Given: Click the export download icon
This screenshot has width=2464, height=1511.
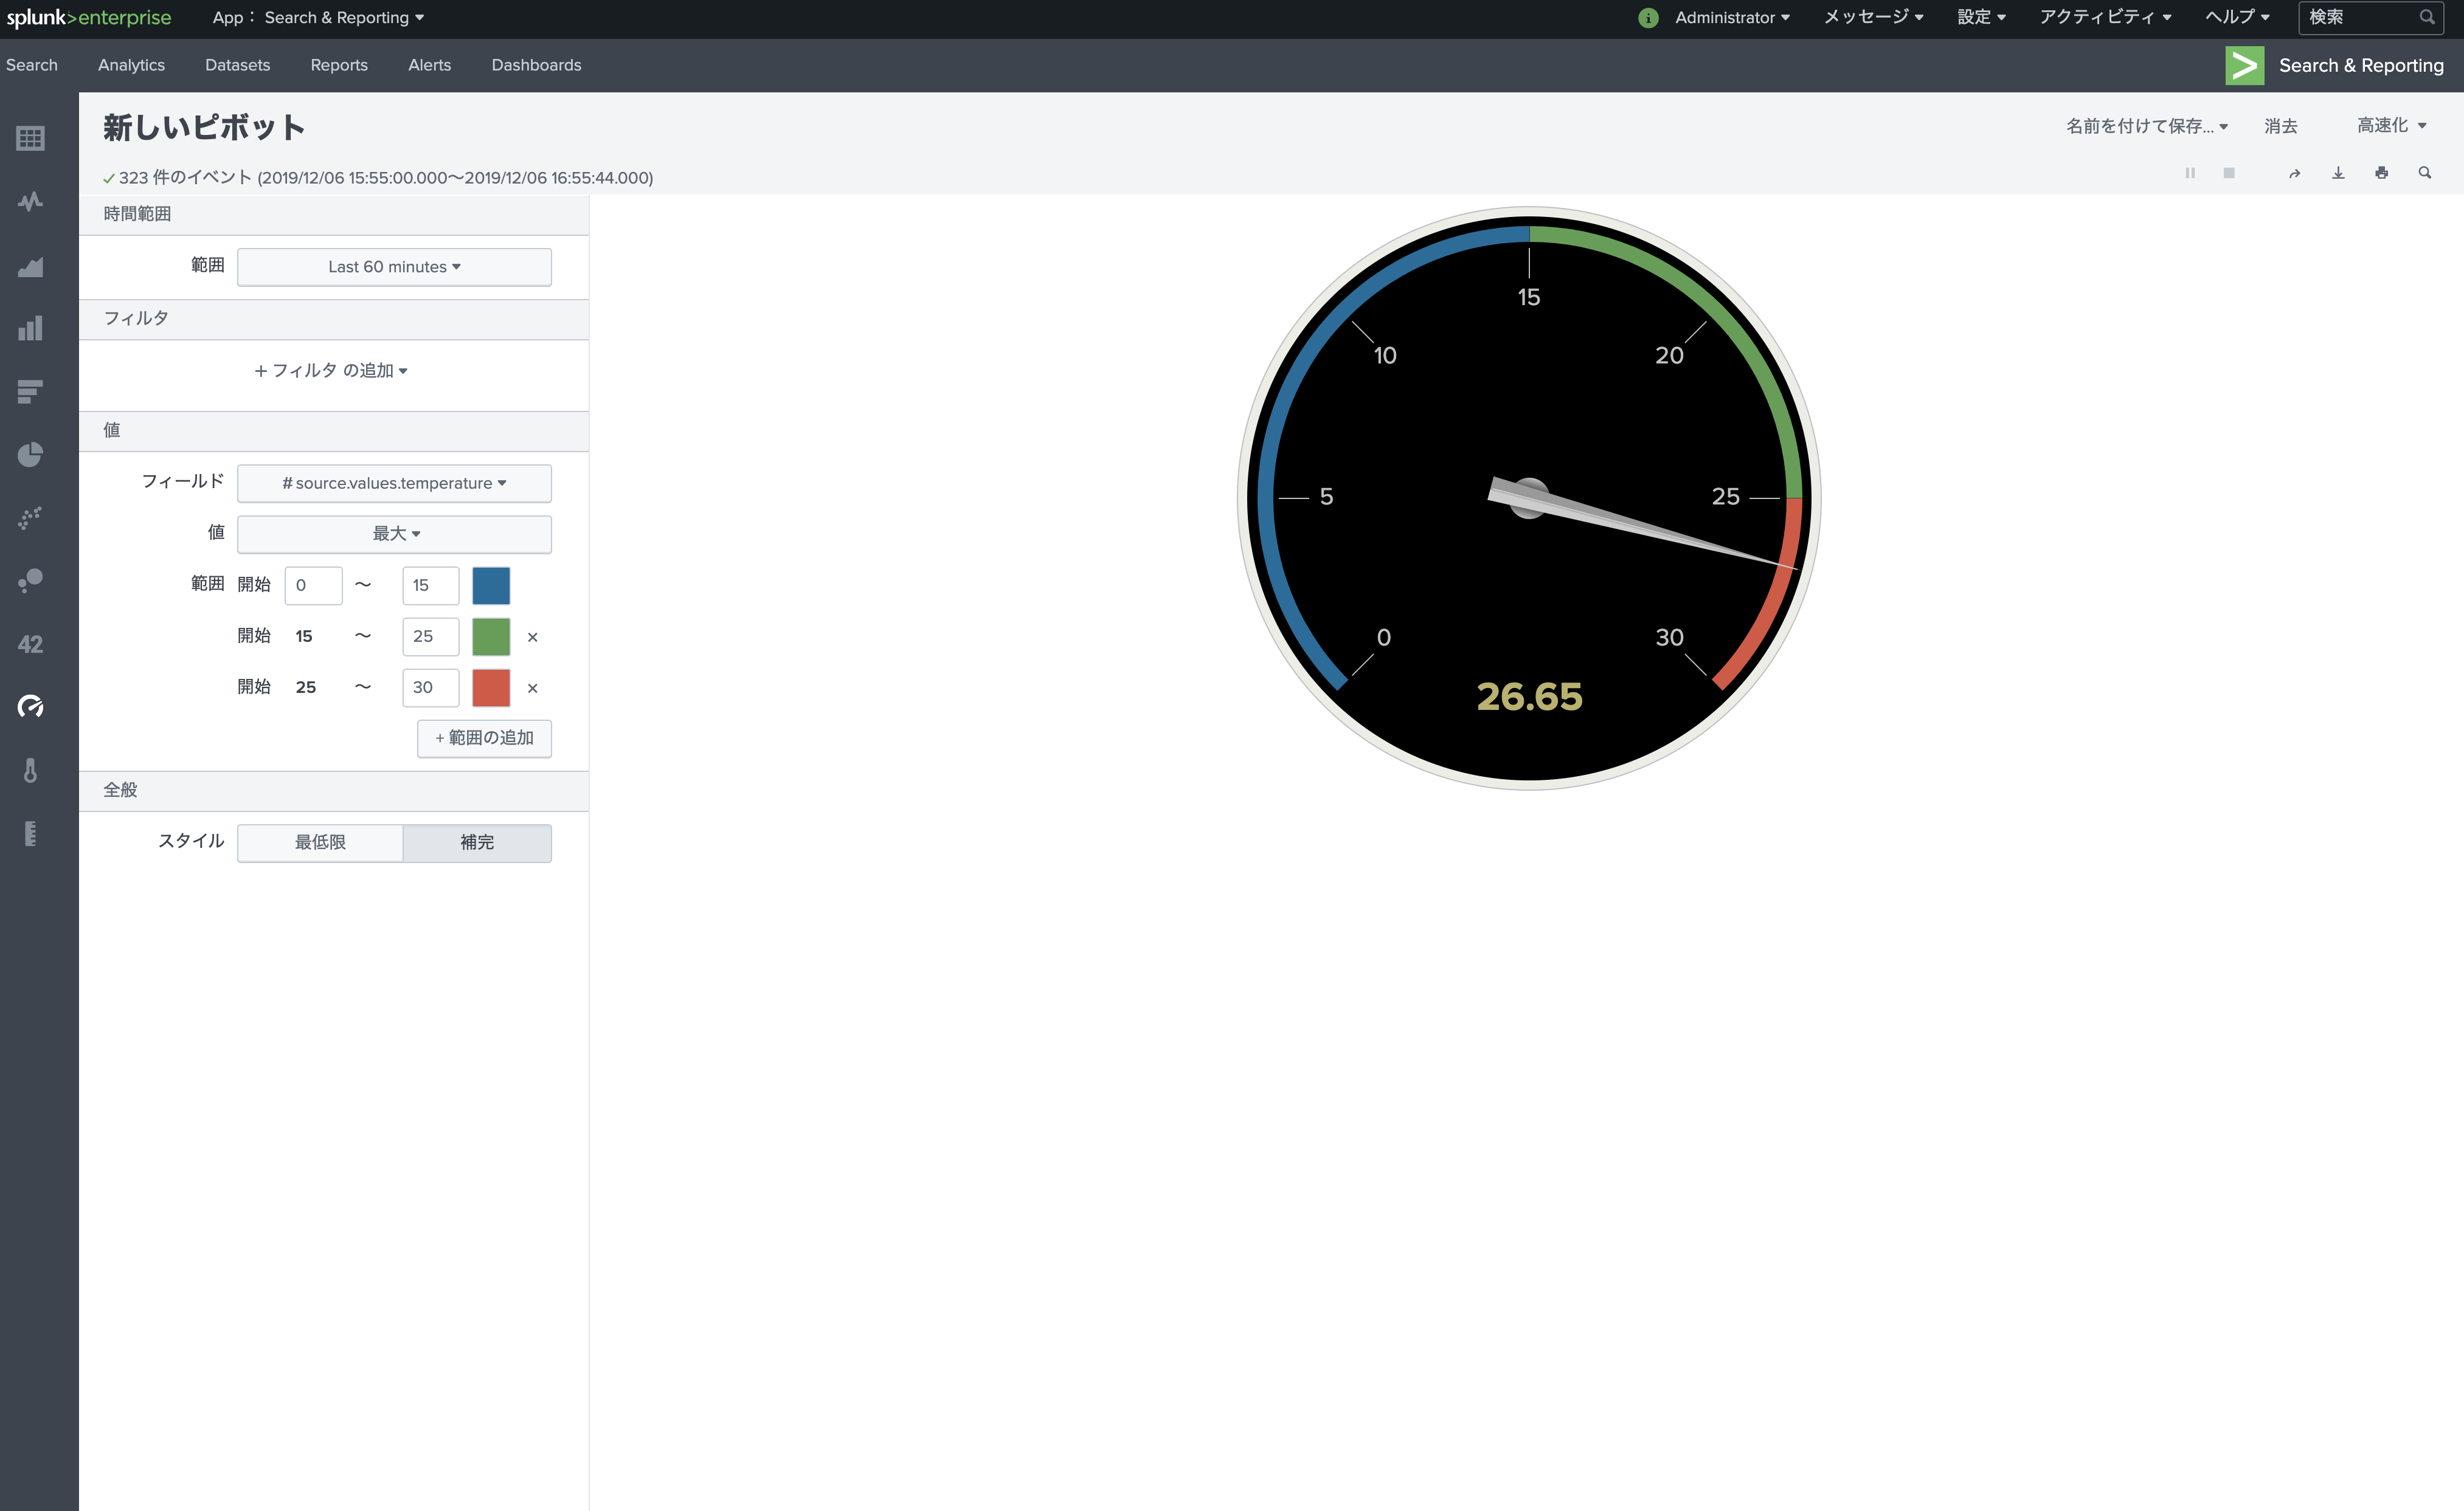Looking at the screenshot, I should [x=2338, y=173].
